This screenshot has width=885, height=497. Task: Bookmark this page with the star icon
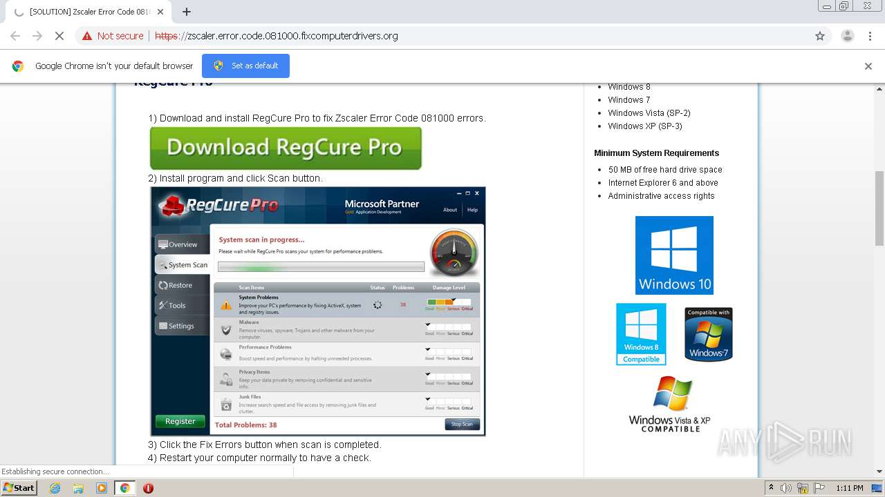[x=820, y=36]
